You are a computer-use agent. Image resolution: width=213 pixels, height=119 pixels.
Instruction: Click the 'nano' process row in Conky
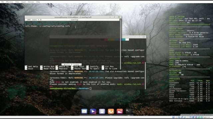coord(189,95)
